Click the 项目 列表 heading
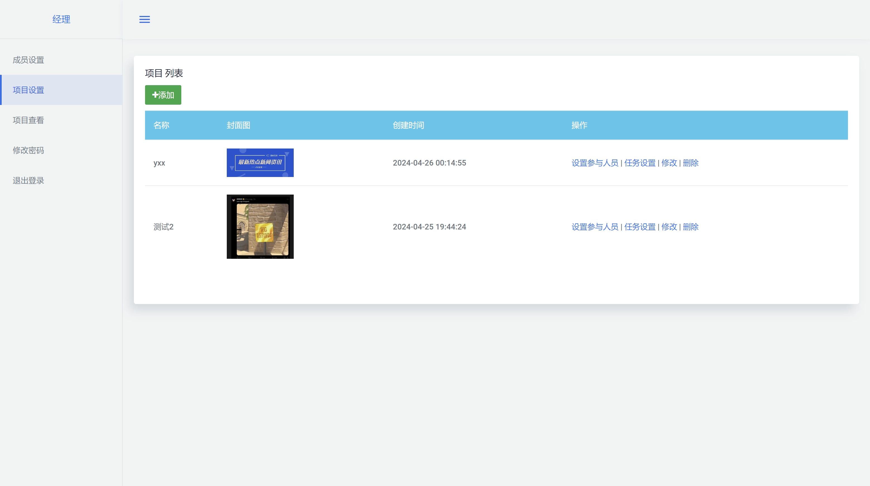The height and width of the screenshot is (486, 870). pyautogui.click(x=164, y=73)
